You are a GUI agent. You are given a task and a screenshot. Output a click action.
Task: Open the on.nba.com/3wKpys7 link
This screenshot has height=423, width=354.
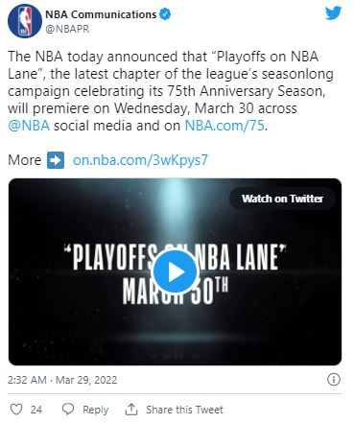[x=140, y=160]
